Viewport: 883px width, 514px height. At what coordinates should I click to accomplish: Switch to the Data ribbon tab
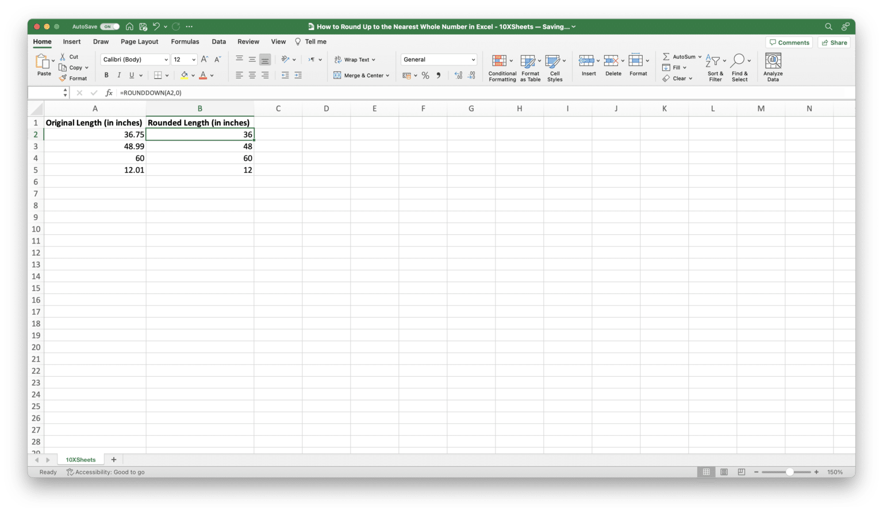(218, 41)
